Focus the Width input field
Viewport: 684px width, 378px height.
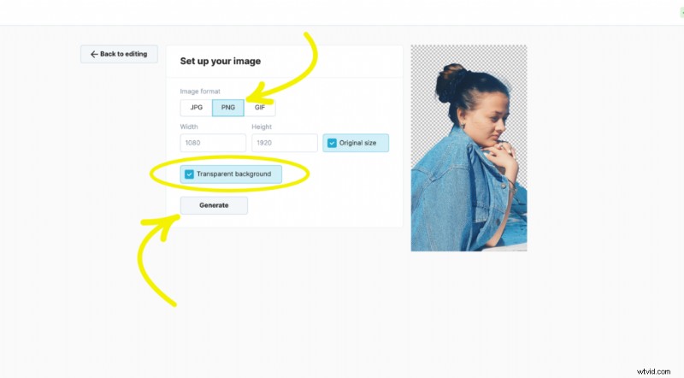tap(213, 143)
